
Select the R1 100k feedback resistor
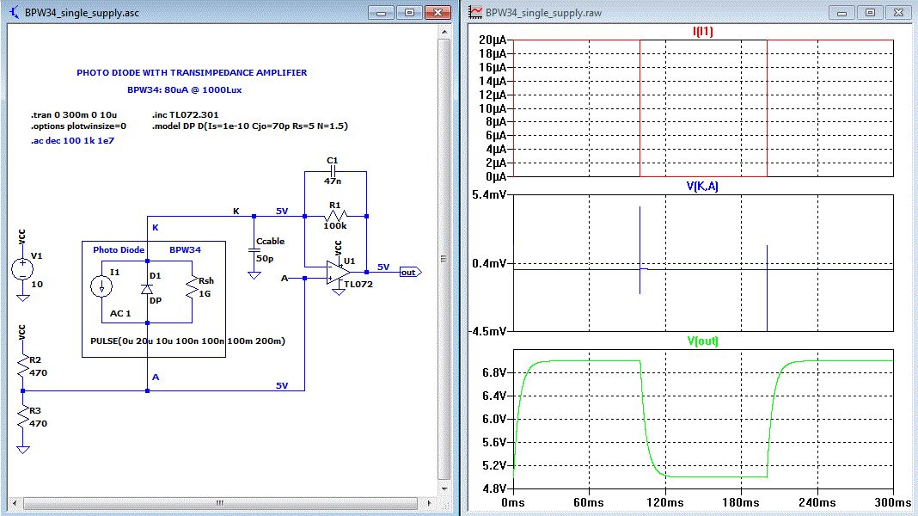[335, 216]
